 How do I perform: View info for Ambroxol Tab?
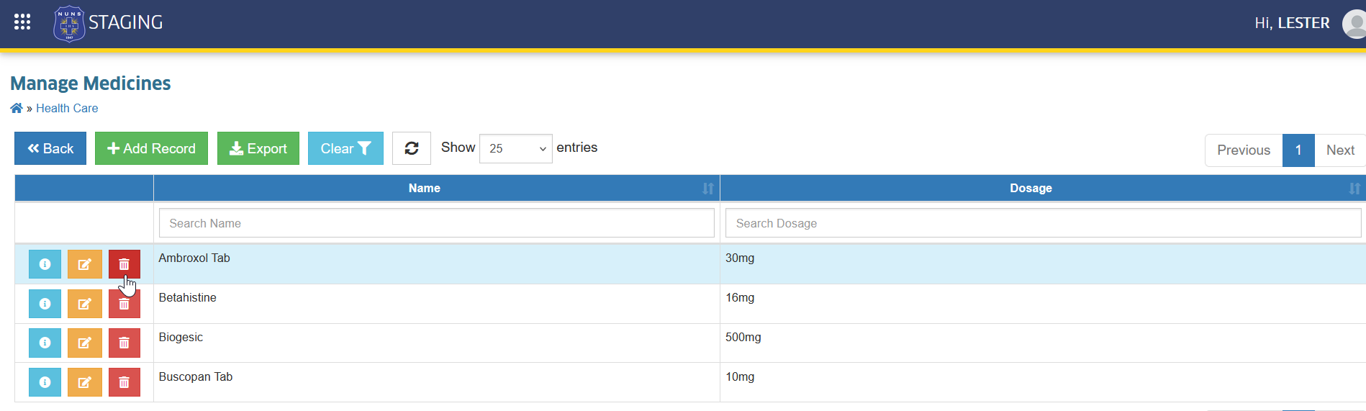pos(45,264)
